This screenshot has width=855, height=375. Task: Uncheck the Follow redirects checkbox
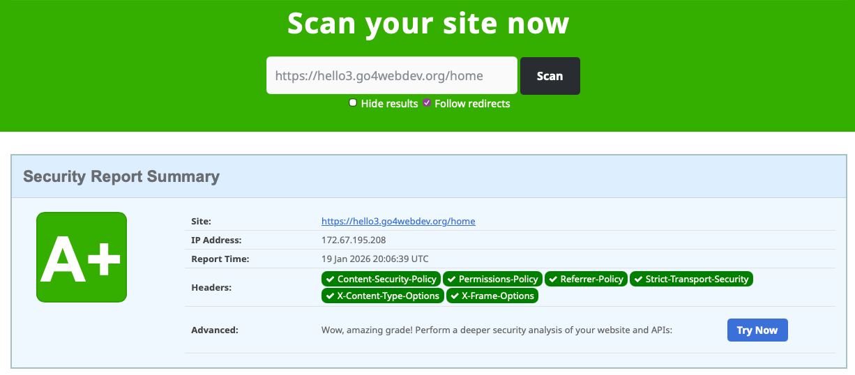(427, 102)
